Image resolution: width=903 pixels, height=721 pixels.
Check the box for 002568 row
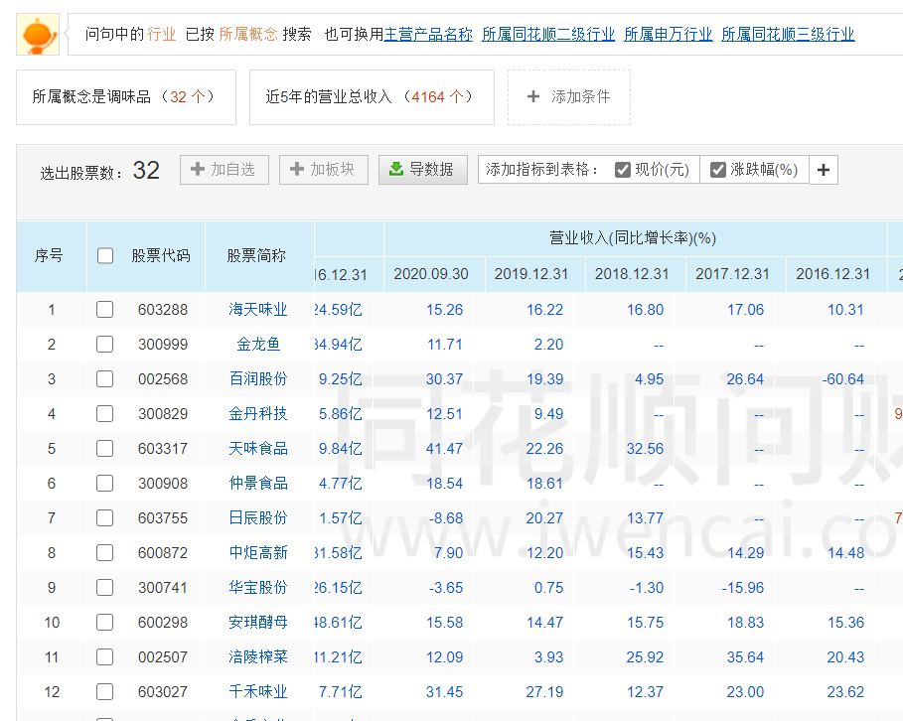click(105, 379)
